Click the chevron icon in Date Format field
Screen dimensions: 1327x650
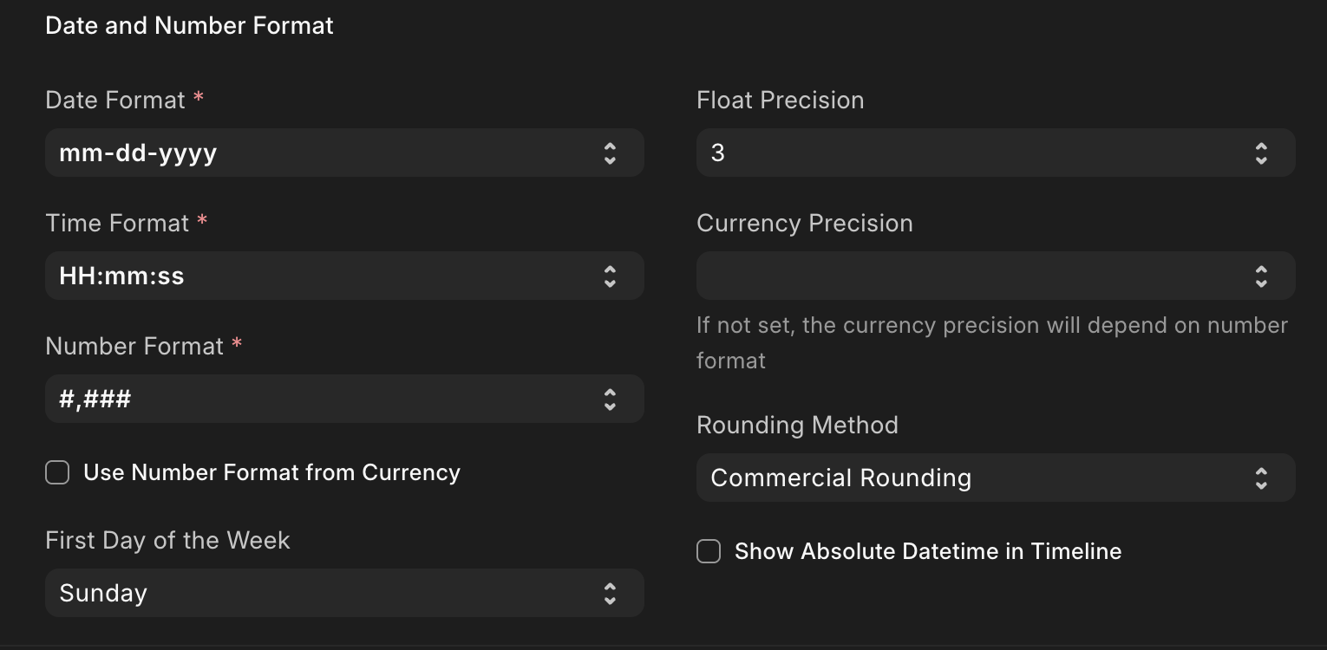(x=610, y=153)
